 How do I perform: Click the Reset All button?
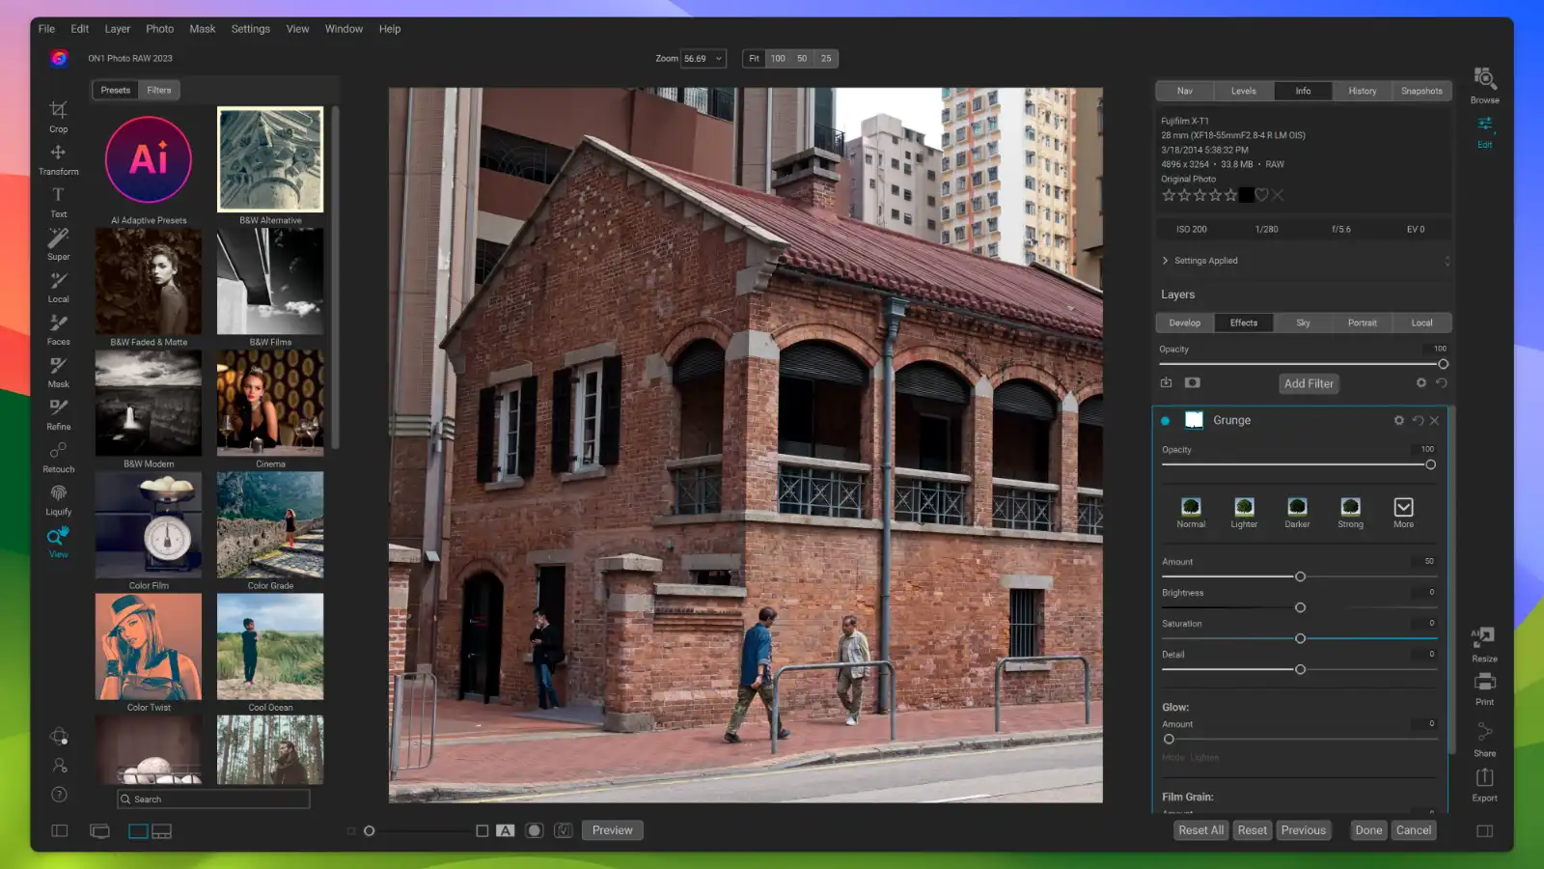point(1200,829)
